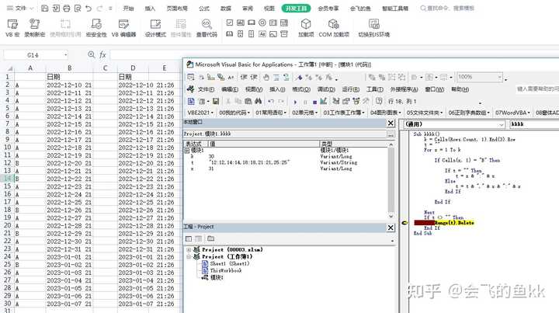The width and height of the screenshot is (559, 313).
Task: Click the toggle breakpoint hand icon in VBA edit toolbar
Action: 266,77
